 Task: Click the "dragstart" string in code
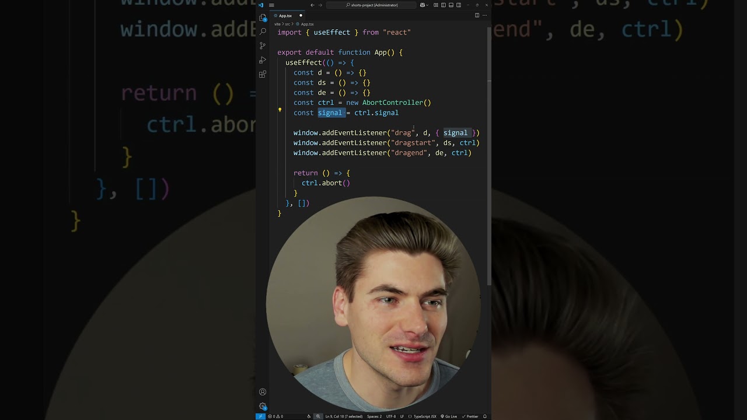click(413, 143)
